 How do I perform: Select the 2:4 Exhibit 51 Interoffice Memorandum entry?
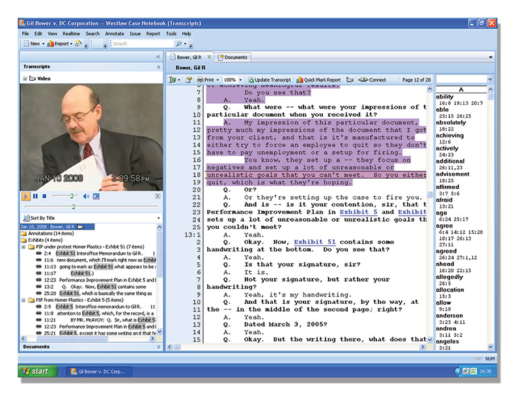pyautogui.click(x=96, y=254)
